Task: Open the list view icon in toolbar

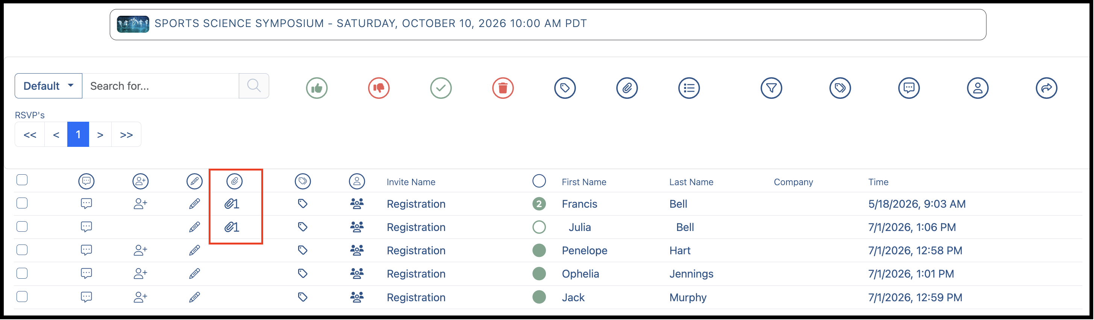Action: (689, 88)
